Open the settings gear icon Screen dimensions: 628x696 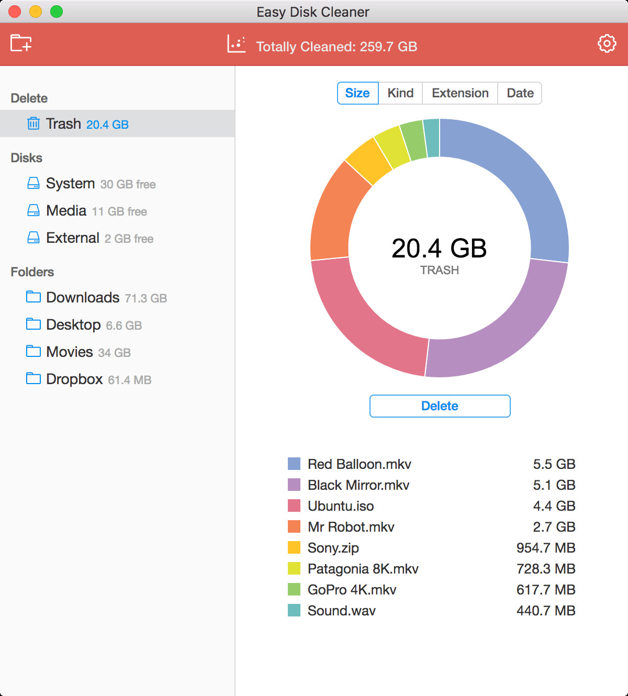coord(607,43)
